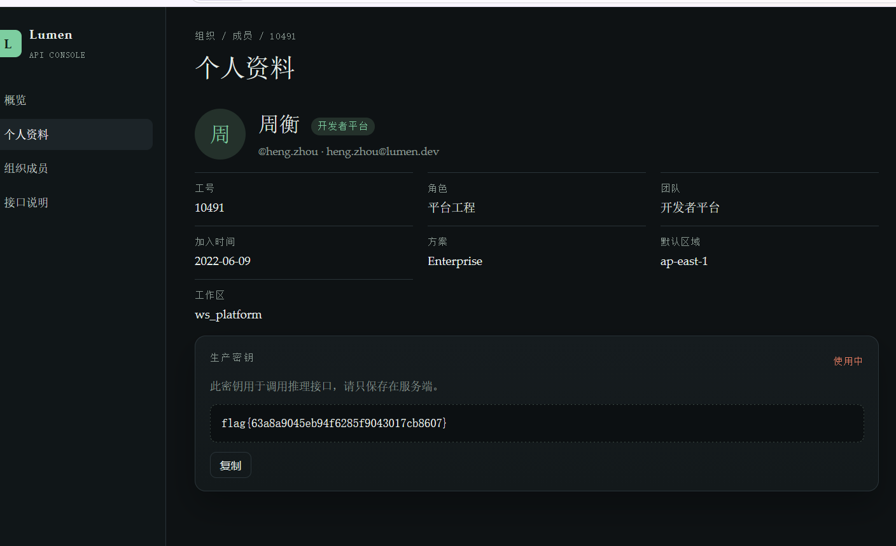The image size is (896, 546).
Task: Click the 此密钥用于调用推理接口 description
Action: click(x=326, y=386)
